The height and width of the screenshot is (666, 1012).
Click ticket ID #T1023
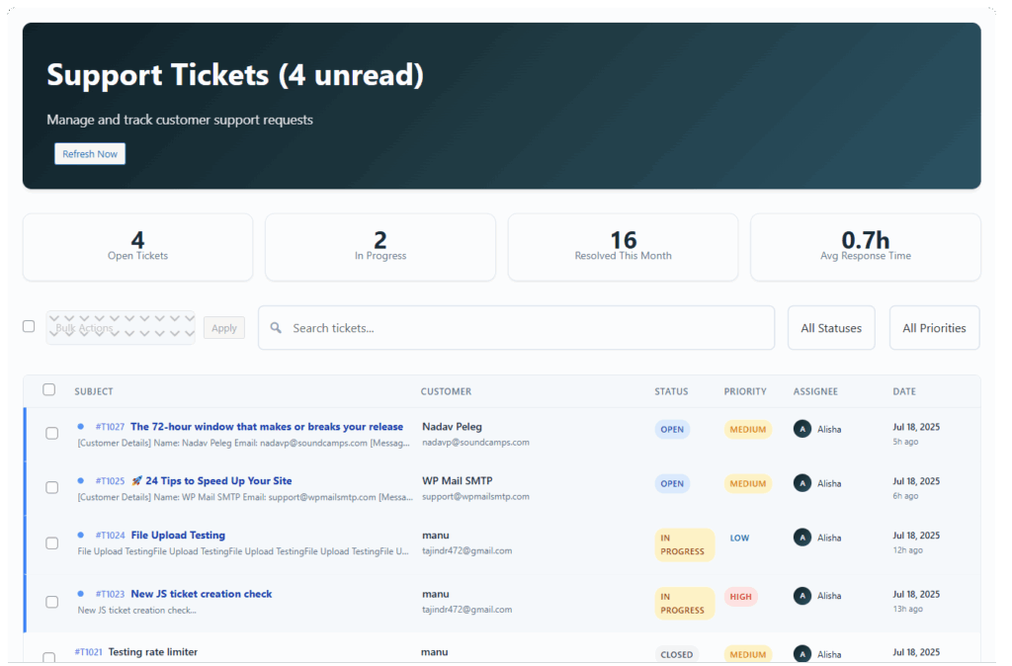click(x=110, y=594)
